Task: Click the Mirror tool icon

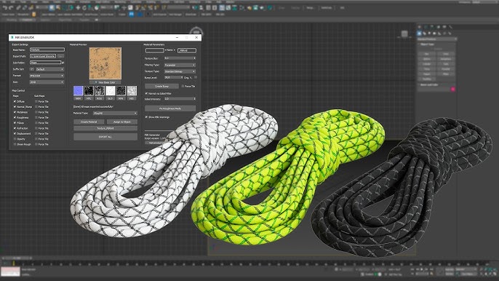Action: pos(195,8)
